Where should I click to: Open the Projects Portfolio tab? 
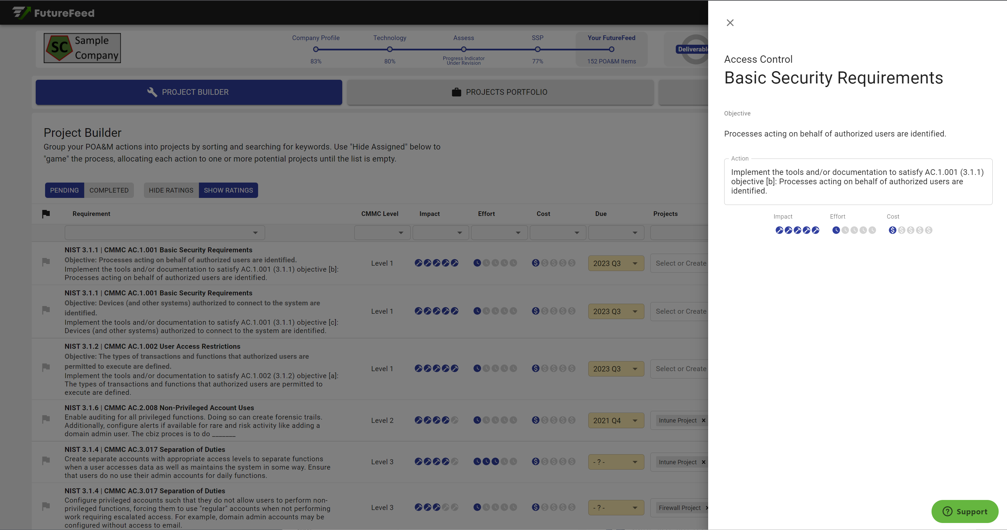[x=500, y=92]
